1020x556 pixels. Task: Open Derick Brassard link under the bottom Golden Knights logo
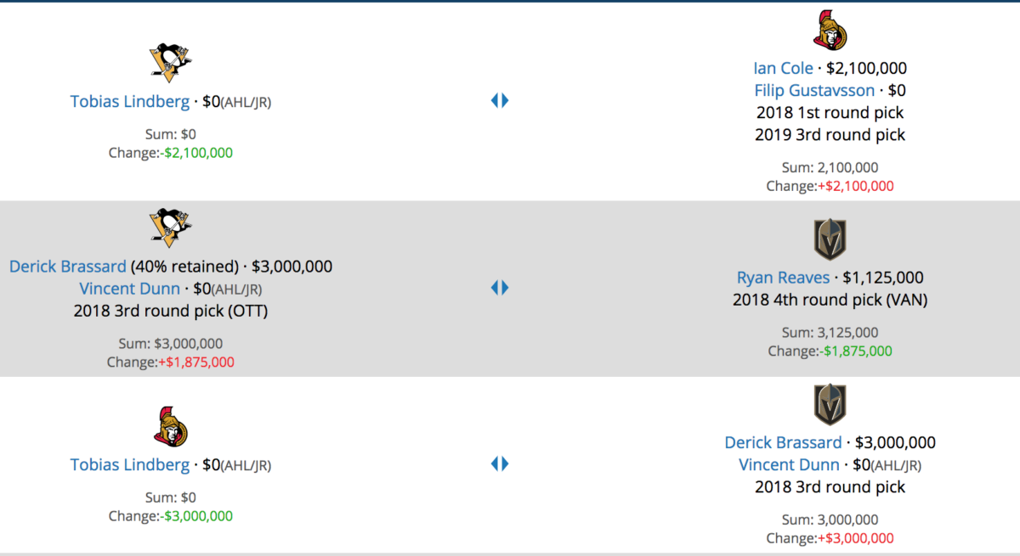pos(783,442)
